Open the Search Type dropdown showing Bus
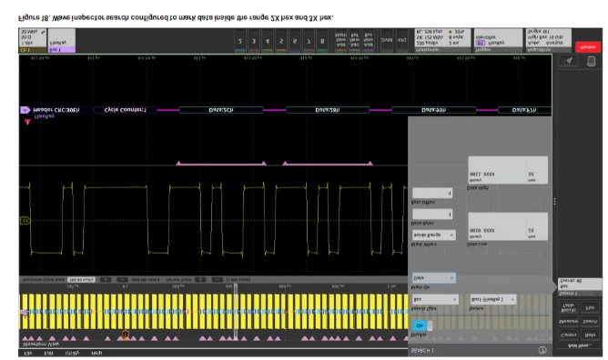608x360 pixels. click(x=435, y=299)
